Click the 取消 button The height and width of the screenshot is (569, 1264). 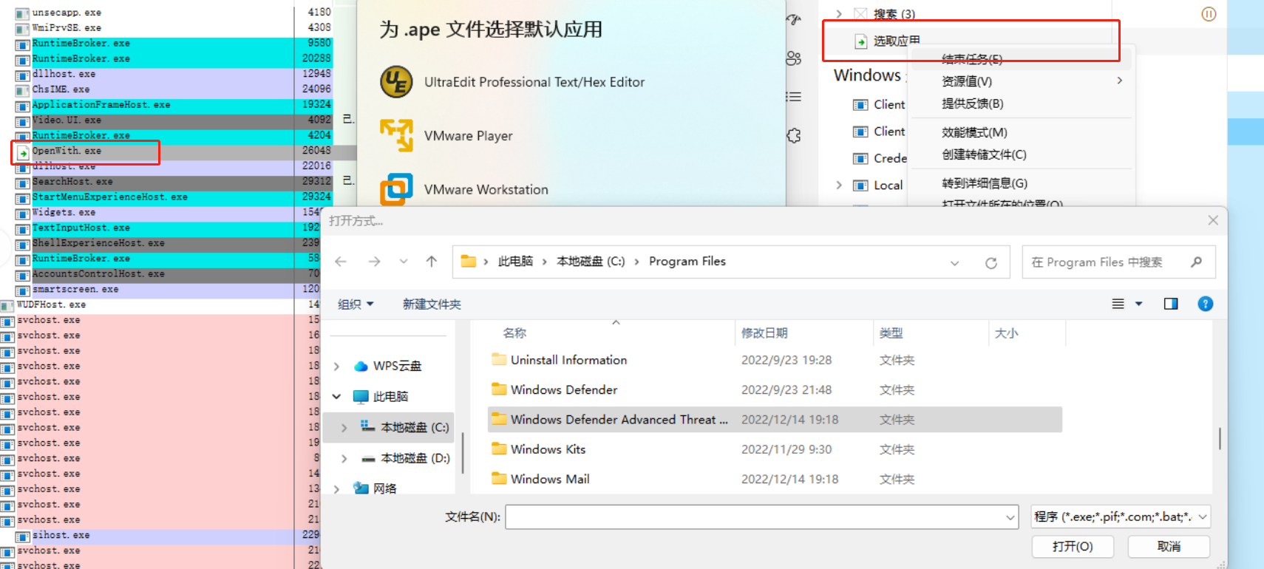(1169, 546)
